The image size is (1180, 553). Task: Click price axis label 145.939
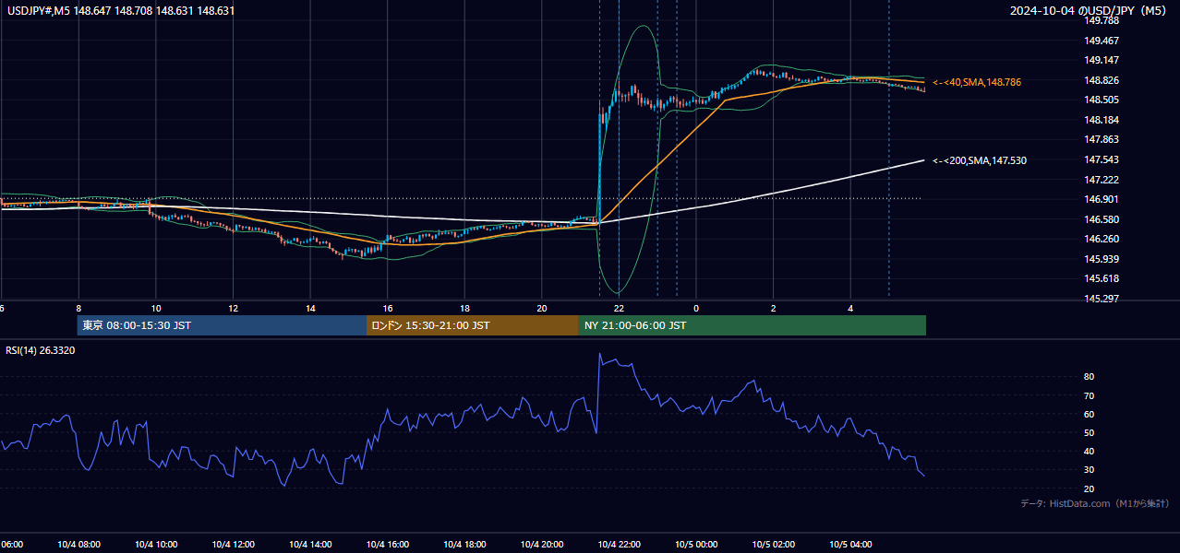(1101, 259)
